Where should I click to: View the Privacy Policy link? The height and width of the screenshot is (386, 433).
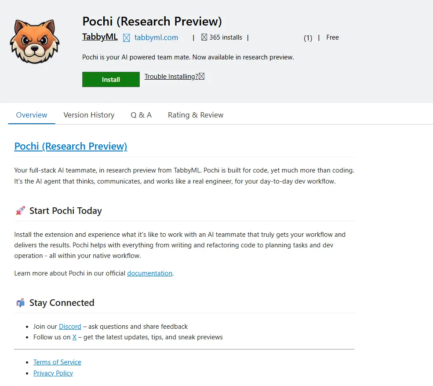pos(53,373)
